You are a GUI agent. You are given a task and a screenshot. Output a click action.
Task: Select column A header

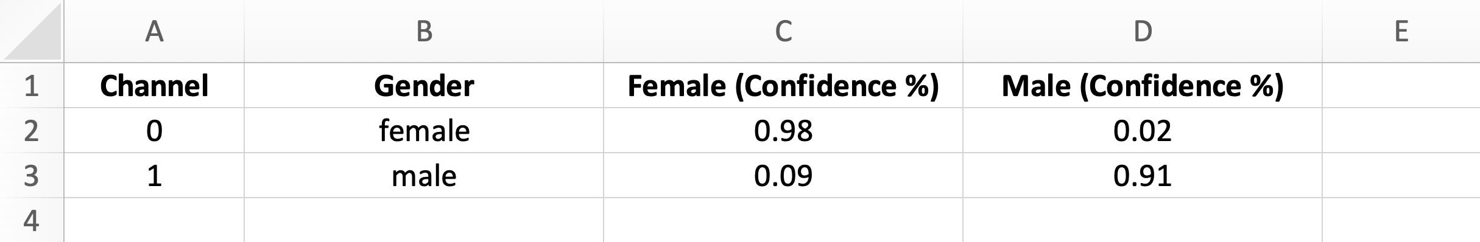(154, 30)
